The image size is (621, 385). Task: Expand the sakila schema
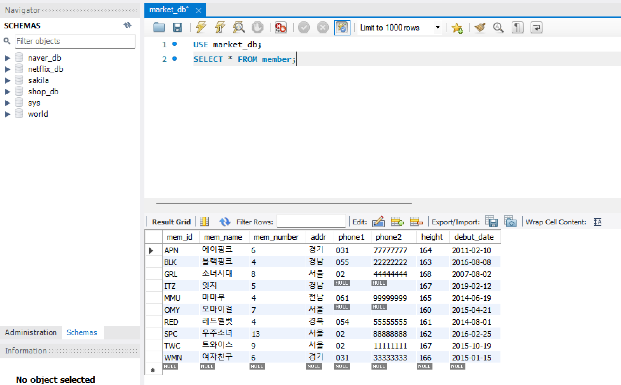7,80
